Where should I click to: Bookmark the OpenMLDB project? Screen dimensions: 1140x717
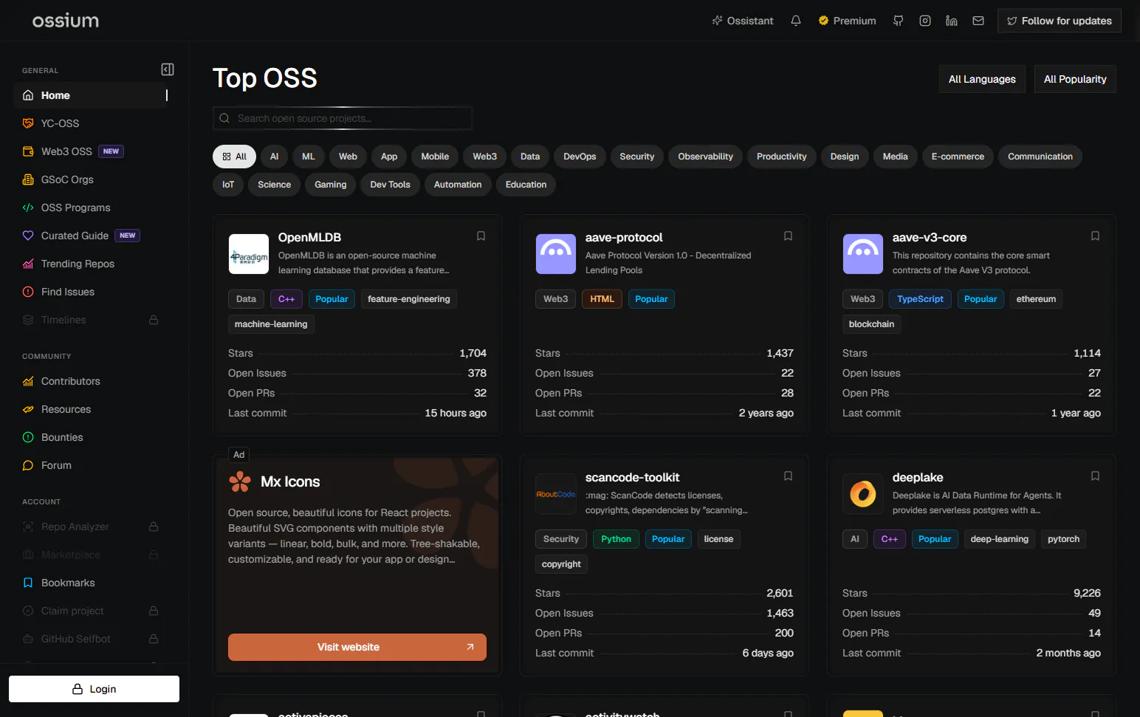click(x=481, y=236)
